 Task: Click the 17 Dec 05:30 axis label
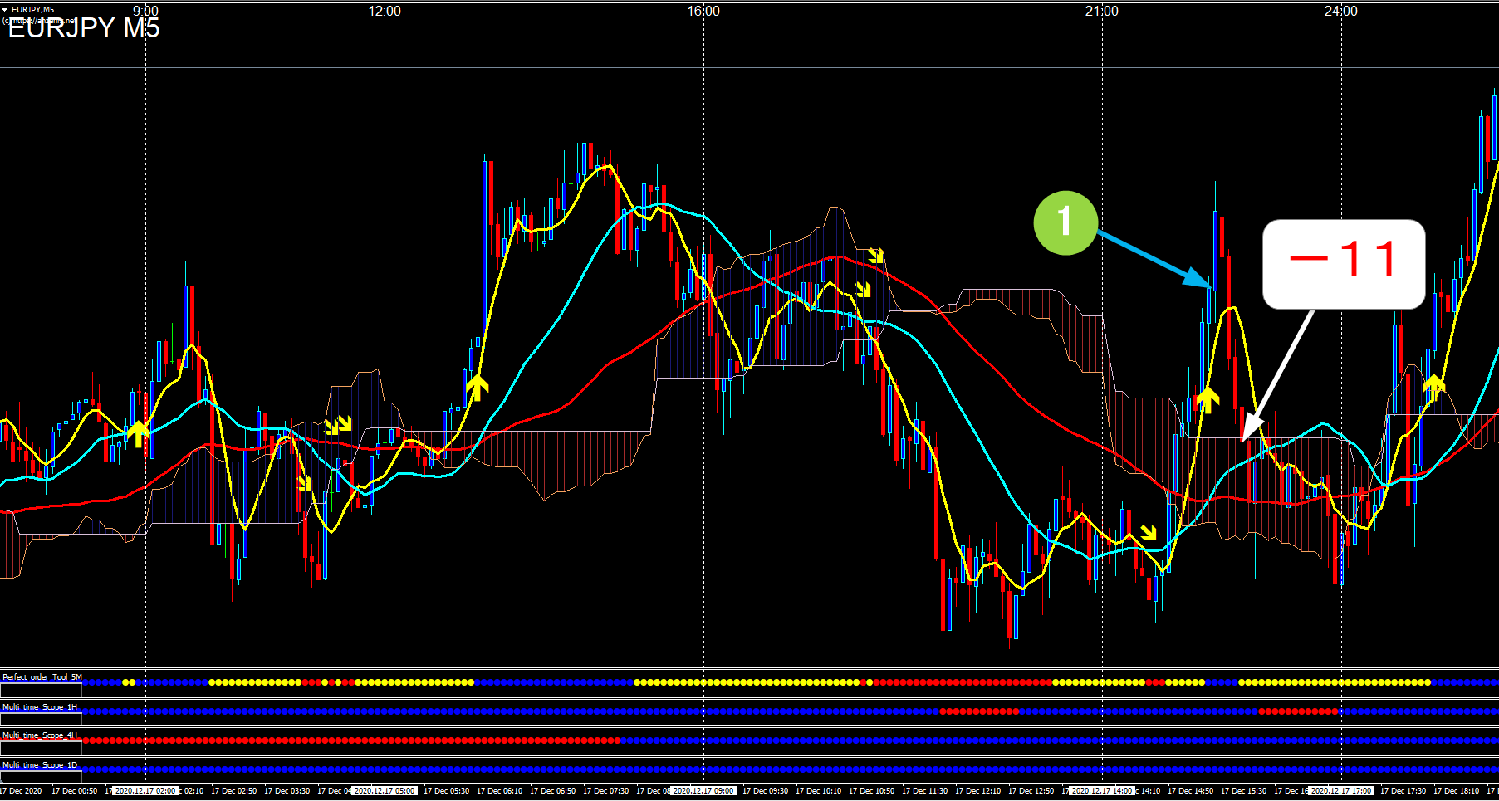446,791
